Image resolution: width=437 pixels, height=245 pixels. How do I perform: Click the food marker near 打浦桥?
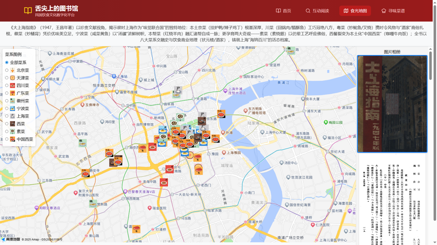(136, 229)
